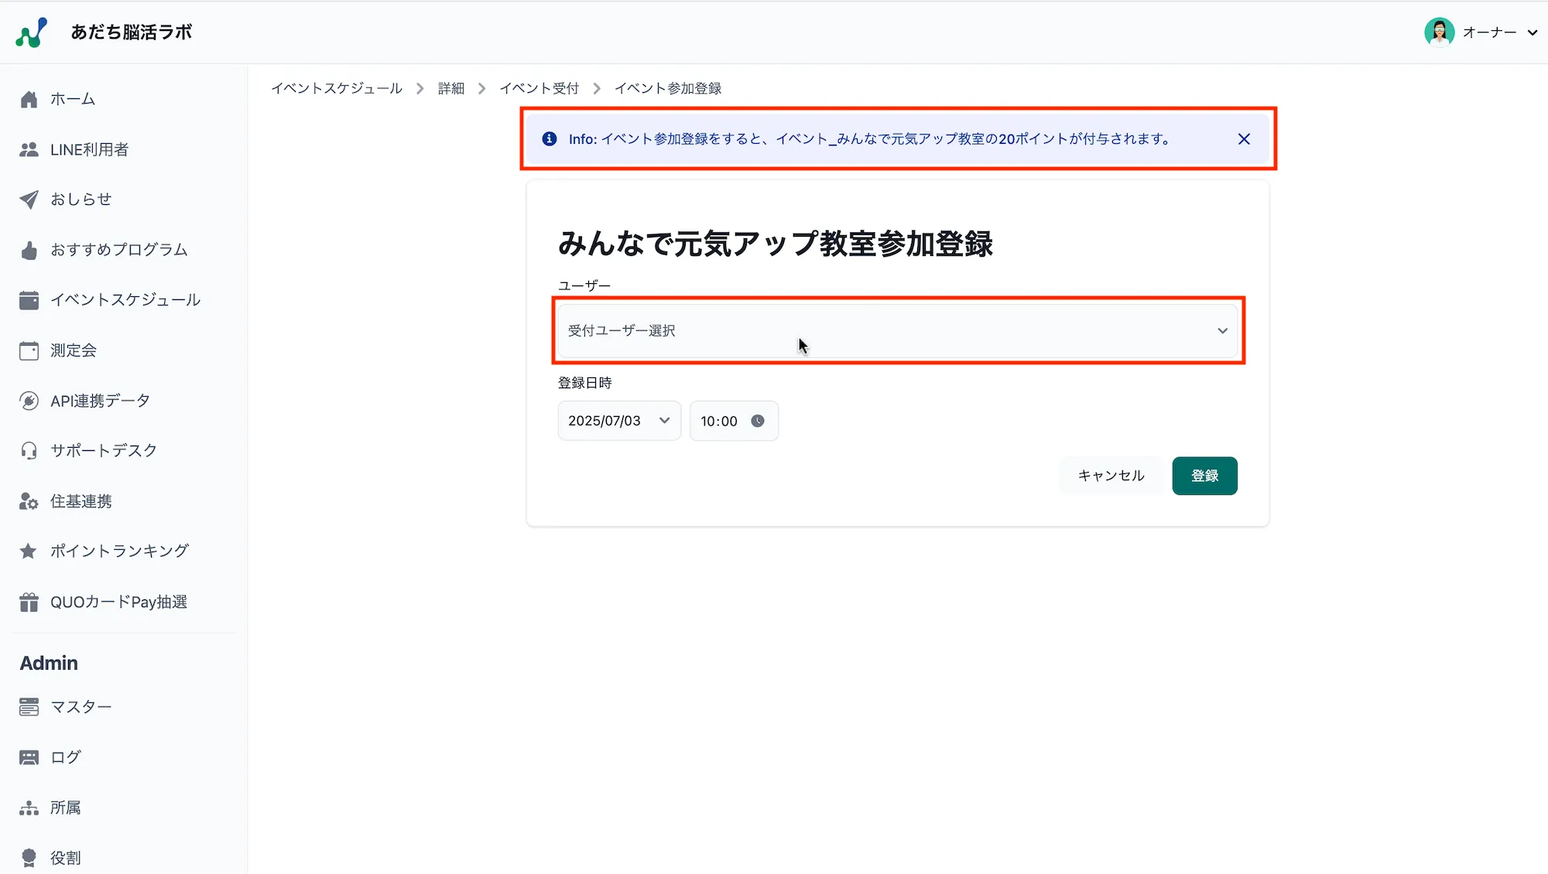Select the 住基連携 sidebar icon
1548x874 pixels.
coord(29,501)
